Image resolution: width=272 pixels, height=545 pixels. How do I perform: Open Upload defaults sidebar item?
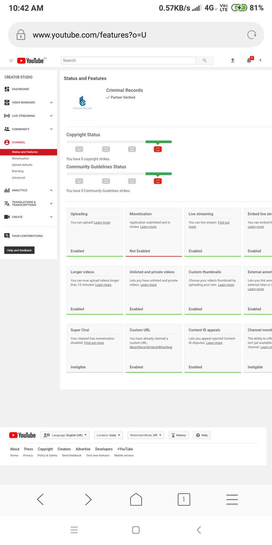coord(22,165)
